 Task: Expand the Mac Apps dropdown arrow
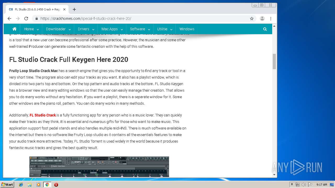(x=122, y=30)
